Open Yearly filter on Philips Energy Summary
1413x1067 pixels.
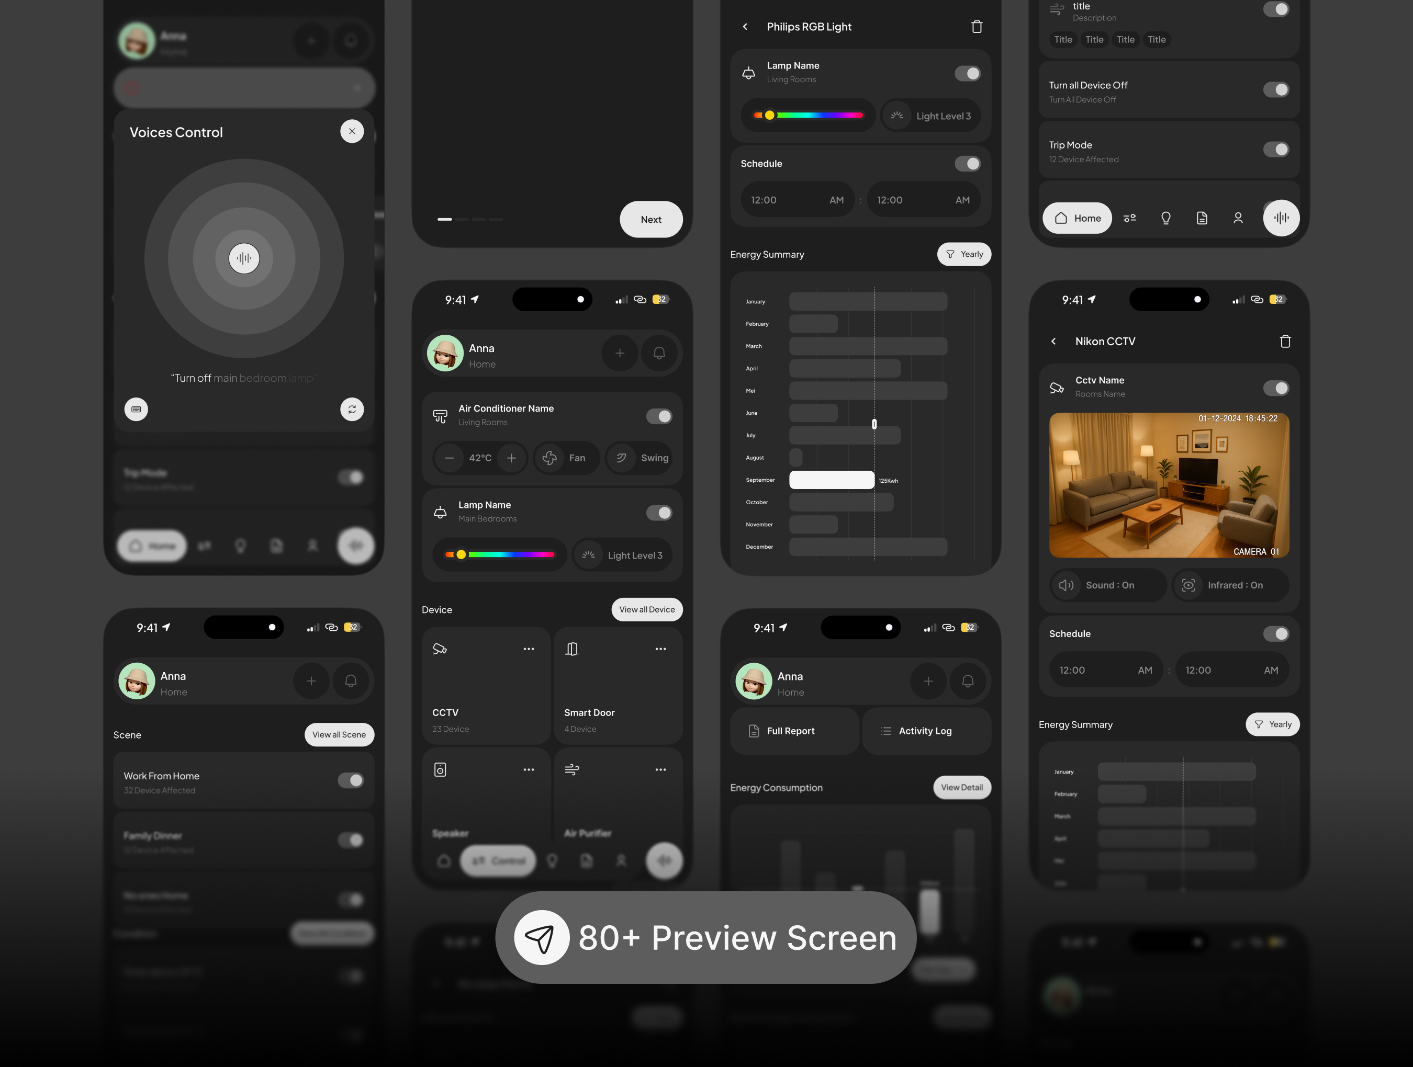coord(963,254)
